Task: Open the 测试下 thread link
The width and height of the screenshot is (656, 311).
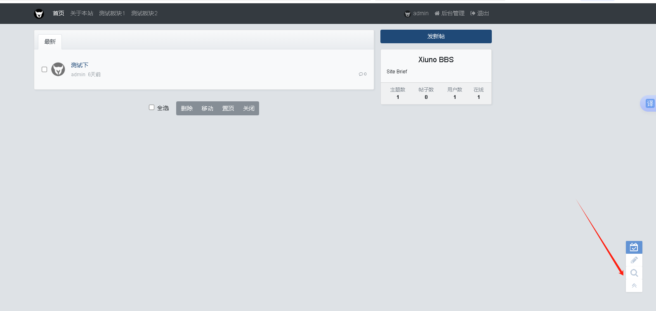Action: (x=80, y=65)
